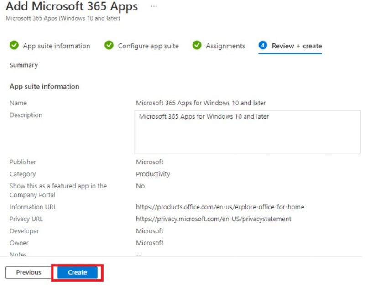The image size is (365, 287).
Task: Go back with the Previous button
Action: [x=29, y=272]
